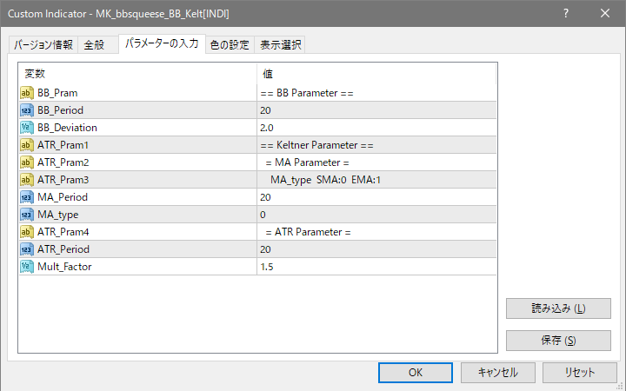
Task: Click the help question mark button
Action: [566, 14]
